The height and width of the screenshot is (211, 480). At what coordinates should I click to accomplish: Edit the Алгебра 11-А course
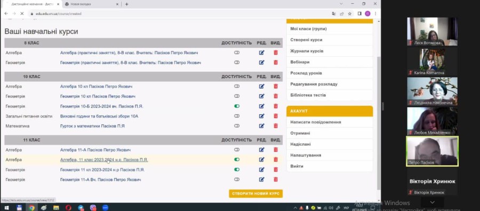click(261, 150)
